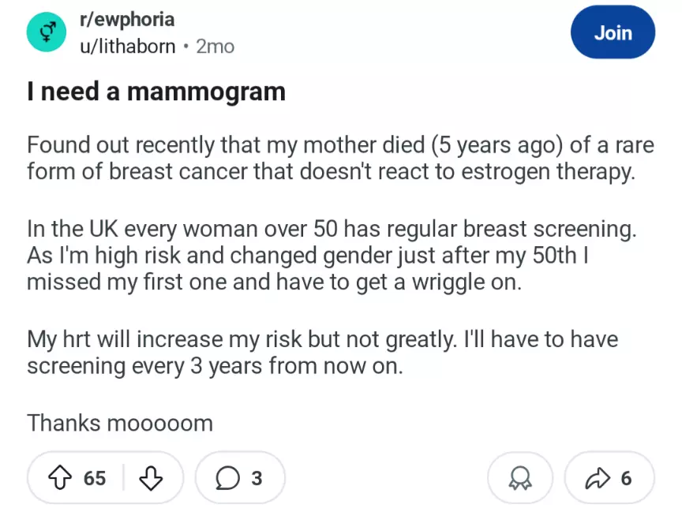Viewport: 682px width, 512px height.
Task: Click the line starting 'missed my first one'
Action: 274,282
